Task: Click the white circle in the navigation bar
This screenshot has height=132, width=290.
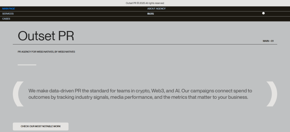Action: point(263,13)
